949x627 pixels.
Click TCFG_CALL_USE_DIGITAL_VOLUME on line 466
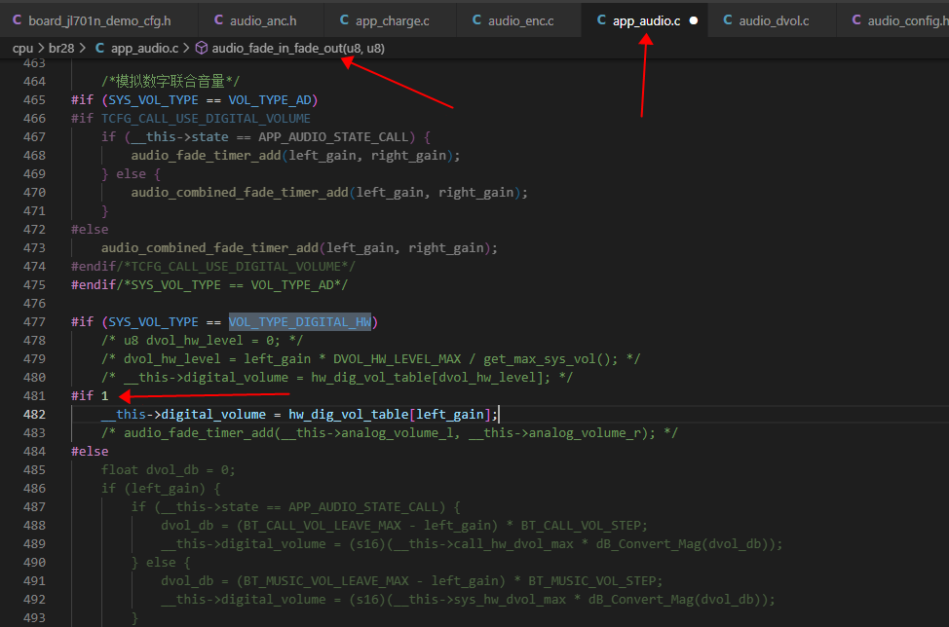[206, 119]
